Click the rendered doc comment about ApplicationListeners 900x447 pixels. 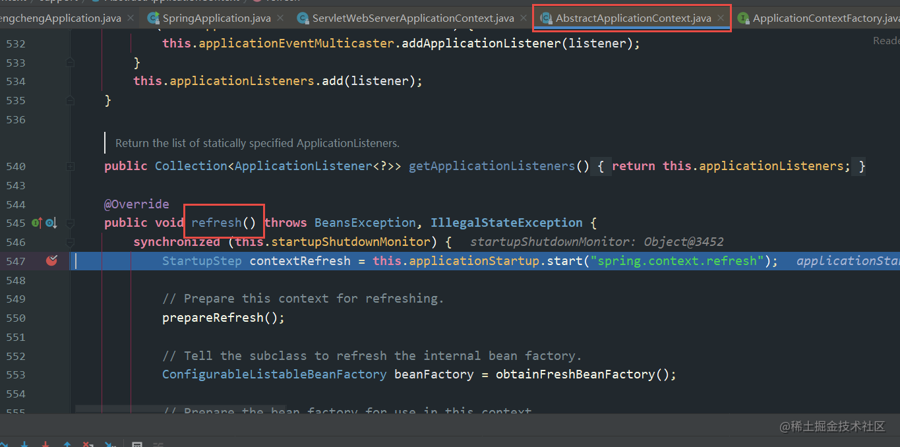pyautogui.click(x=257, y=143)
